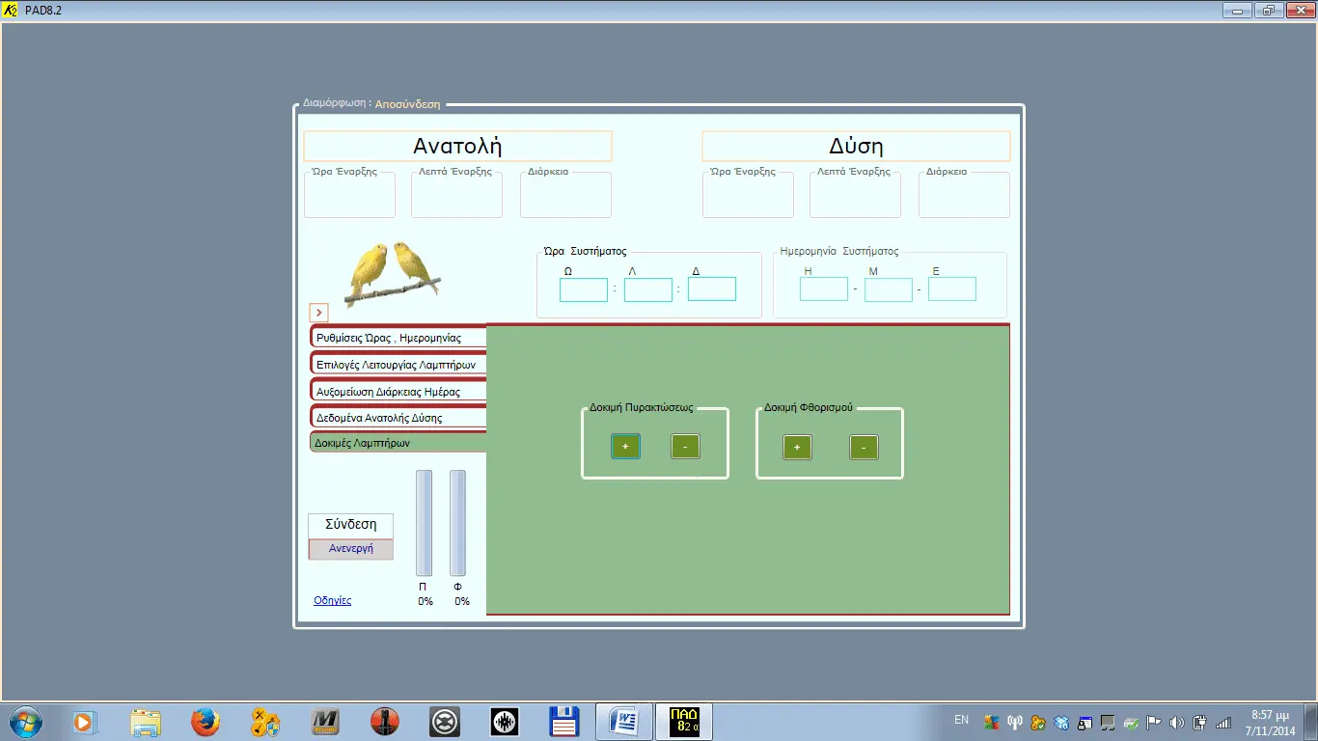Click the Διάρκεια box under Ανατολή
The image size is (1318, 741).
tap(565, 195)
